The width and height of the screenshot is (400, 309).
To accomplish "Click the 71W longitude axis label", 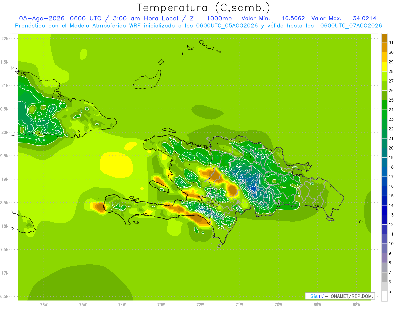I will click(239, 305).
